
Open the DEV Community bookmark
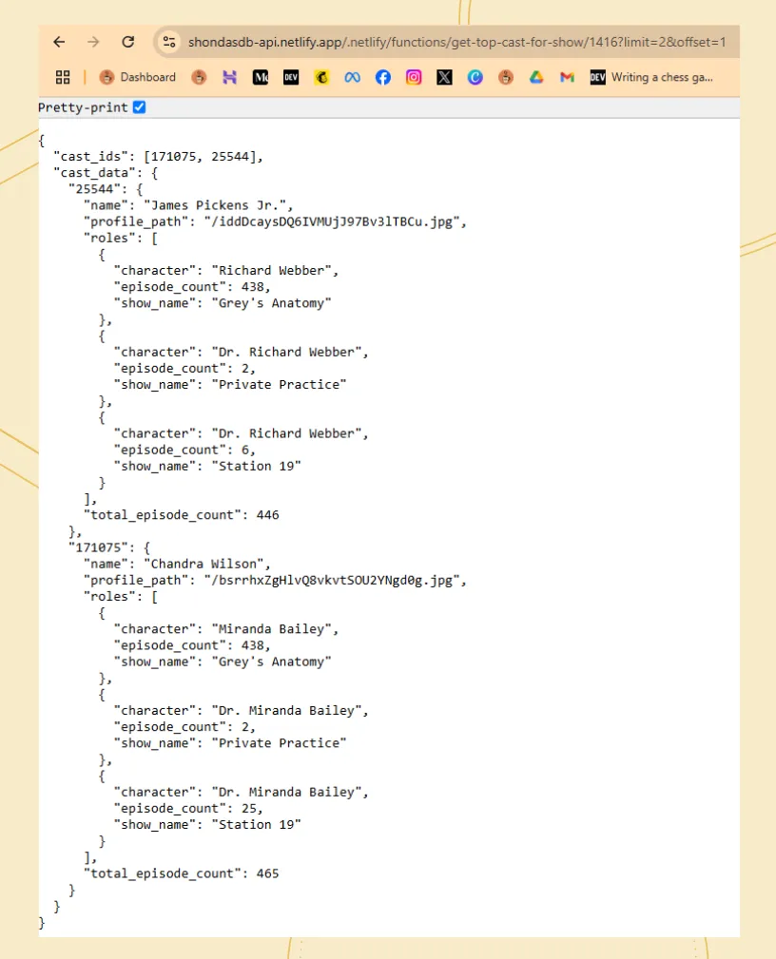click(x=290, y=78)
